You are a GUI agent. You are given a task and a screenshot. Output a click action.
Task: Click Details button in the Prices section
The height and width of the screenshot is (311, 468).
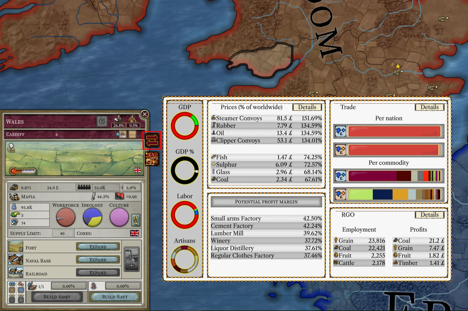[307, 107]
